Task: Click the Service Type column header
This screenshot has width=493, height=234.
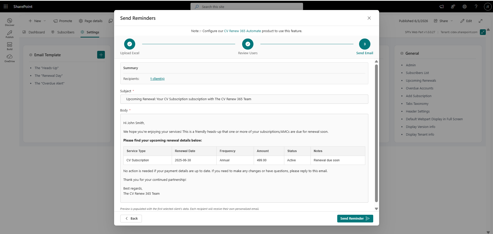Action: coord(148,151)
